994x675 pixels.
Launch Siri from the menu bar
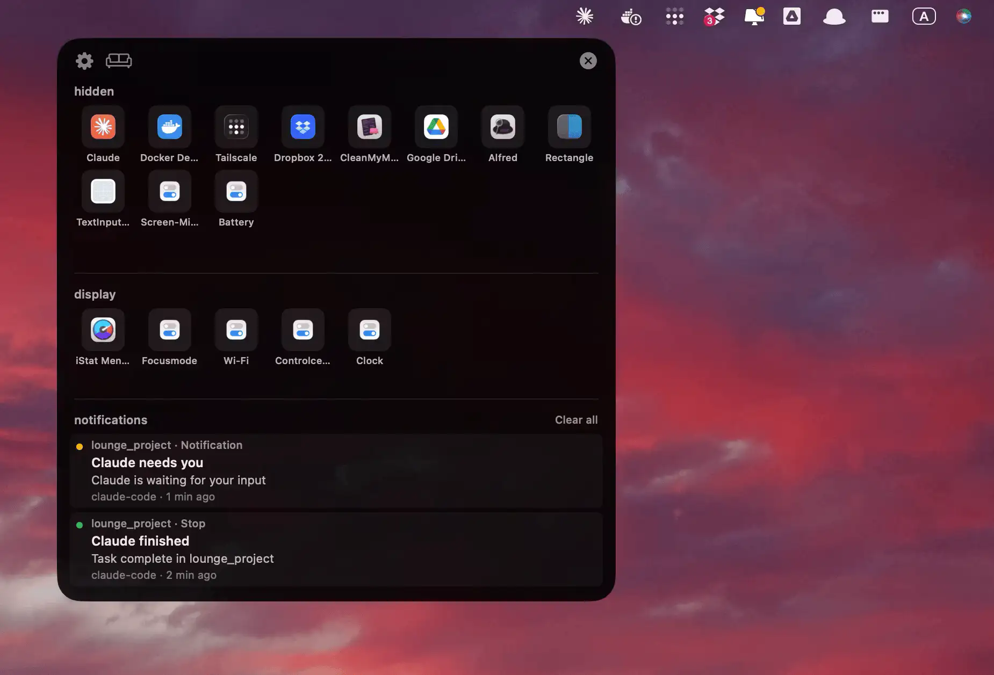(964, 17)
